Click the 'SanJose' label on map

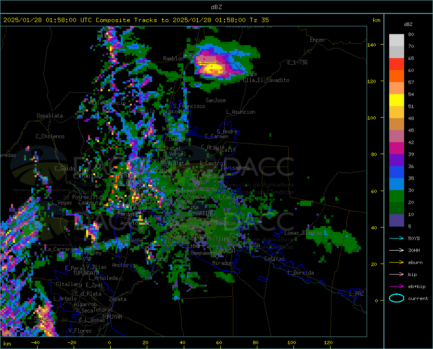(216, 100)
